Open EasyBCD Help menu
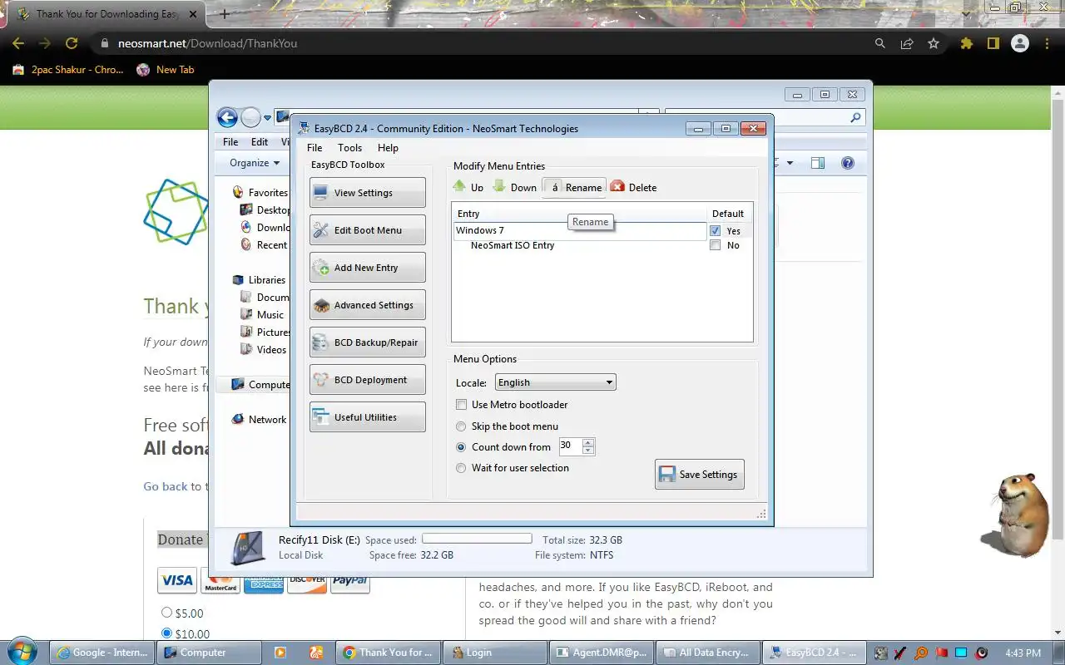This screenshot has width=1065, height=665. click(x=388, y=148)
